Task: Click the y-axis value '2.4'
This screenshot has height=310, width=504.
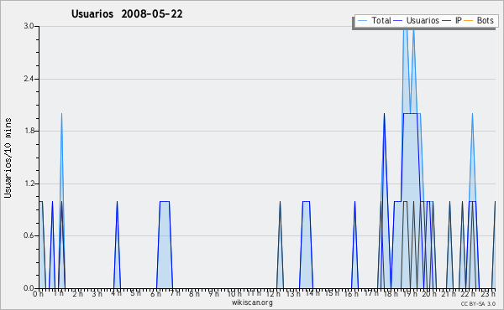Action: tap(29, 79)
